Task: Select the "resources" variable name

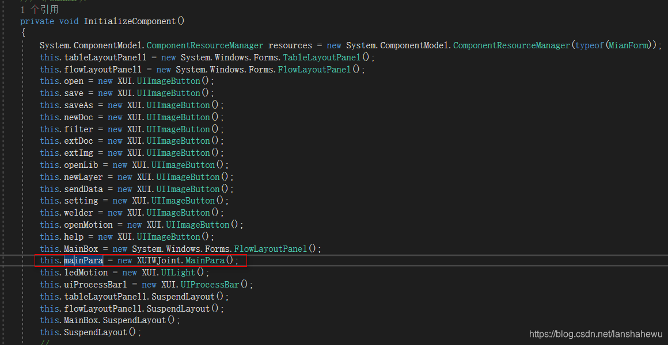Action: (x=290, y=45)
